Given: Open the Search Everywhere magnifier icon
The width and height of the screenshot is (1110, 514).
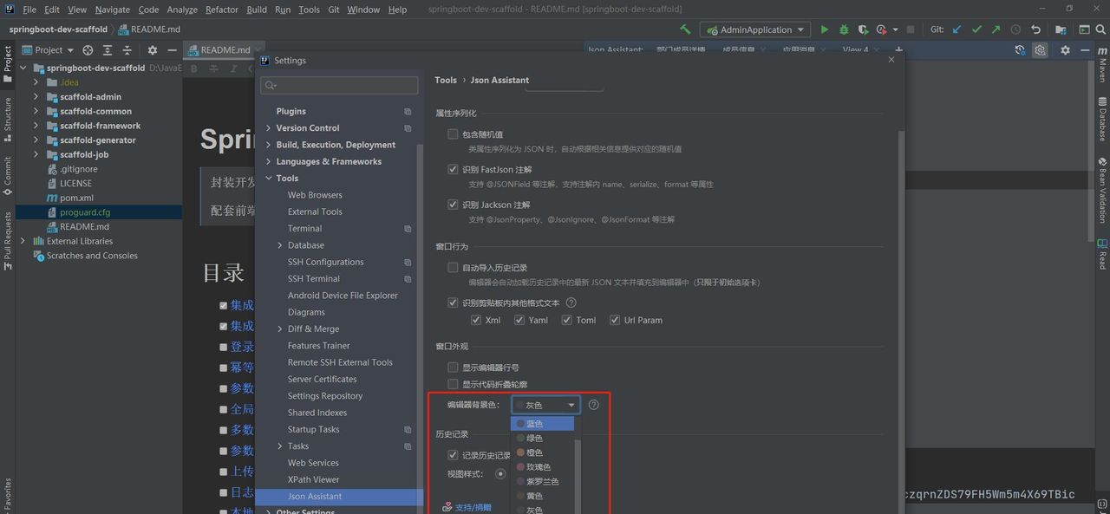Looking at the screenshot, I should pyautogui.click(x=1100, y=29).
